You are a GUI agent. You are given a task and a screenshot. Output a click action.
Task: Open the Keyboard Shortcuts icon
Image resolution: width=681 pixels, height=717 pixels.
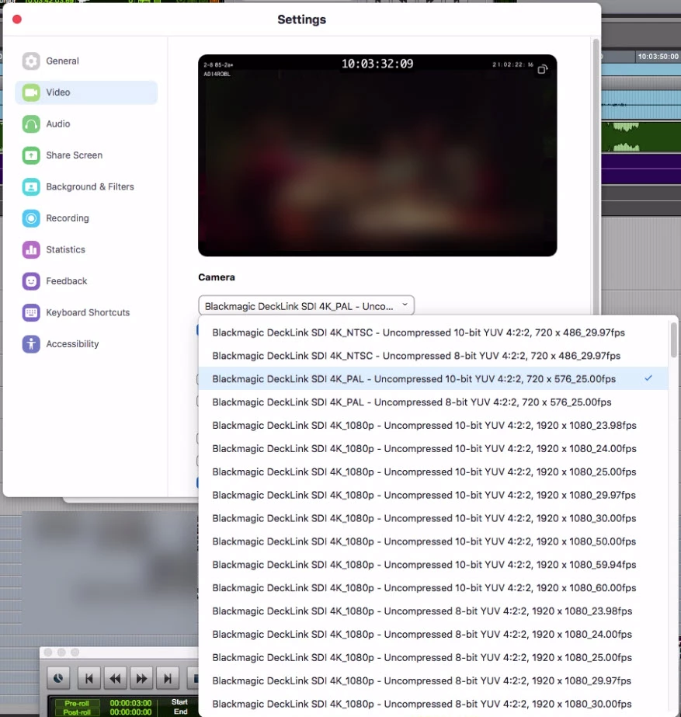[x=31, y=312]
